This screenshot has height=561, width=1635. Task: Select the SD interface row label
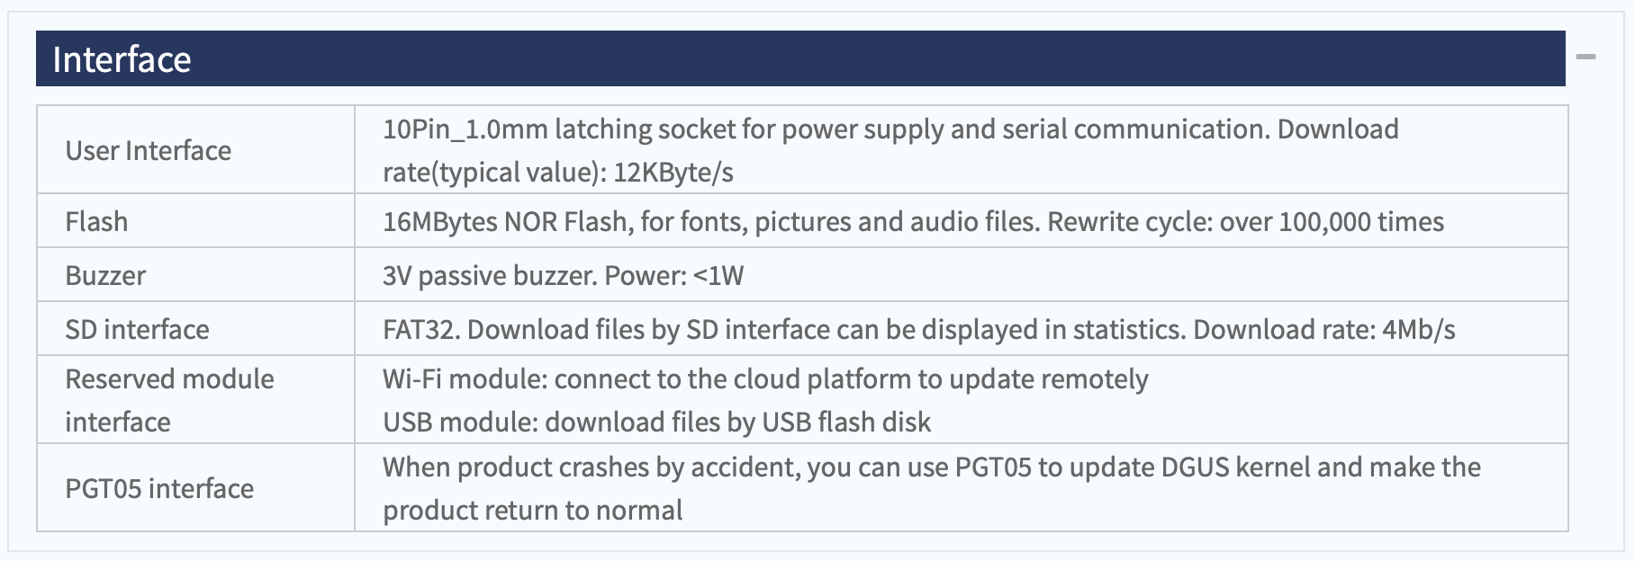tap(137, 329)
